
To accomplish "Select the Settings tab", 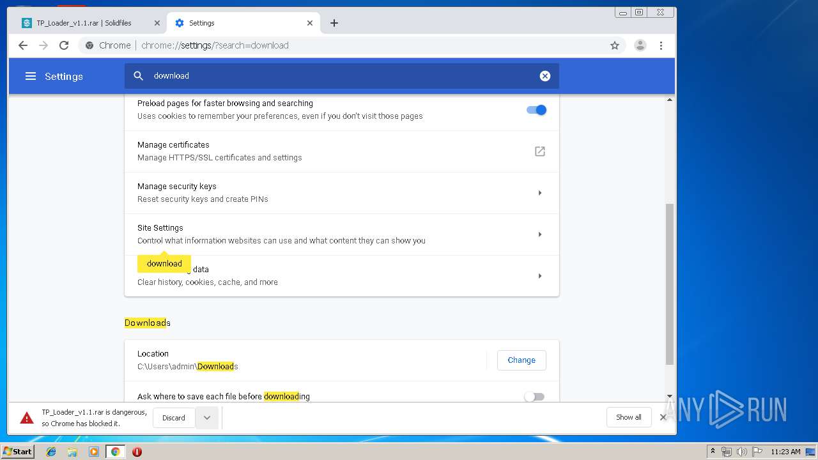I will coord(243,23).
